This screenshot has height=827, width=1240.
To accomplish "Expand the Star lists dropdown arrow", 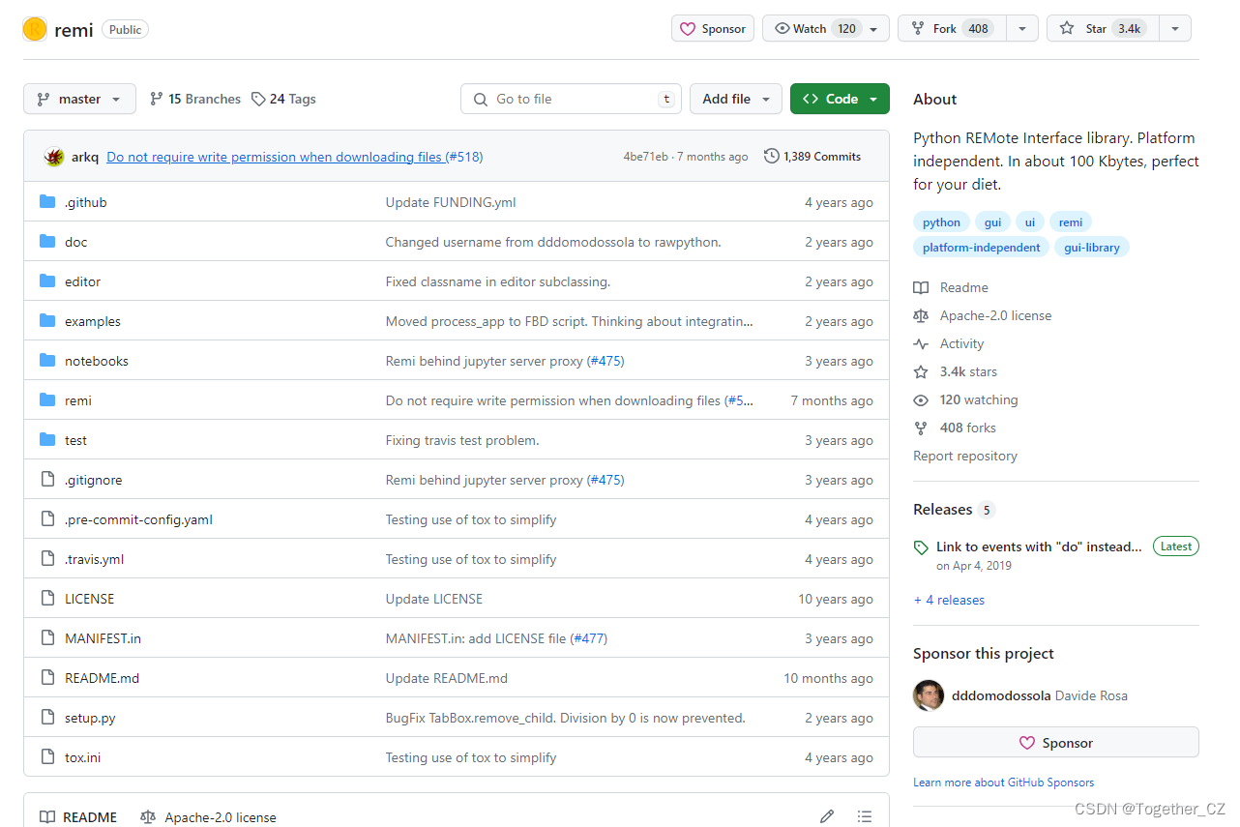I will click(1174, 29).
